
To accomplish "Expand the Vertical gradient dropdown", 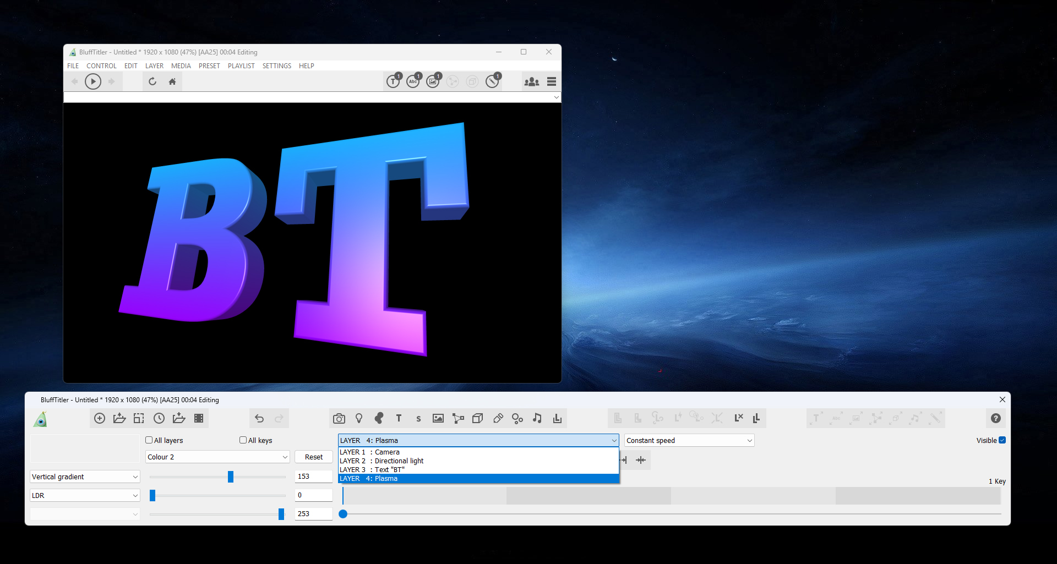I will (x=85, y=477).
